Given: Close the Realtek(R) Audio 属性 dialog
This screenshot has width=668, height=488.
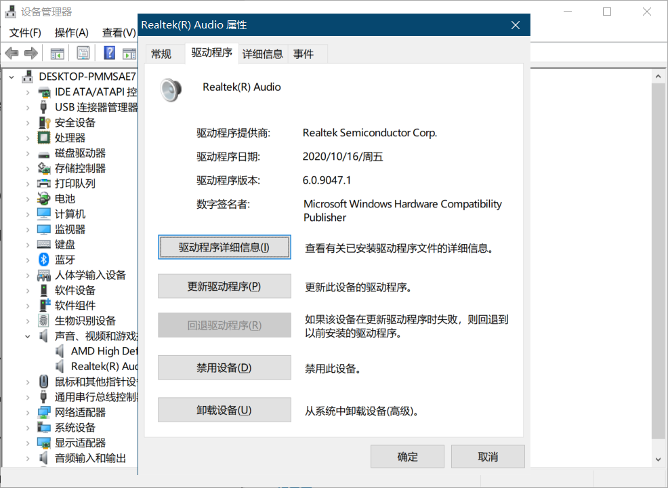Looking at the screenshot, I should tap(516, 25).
